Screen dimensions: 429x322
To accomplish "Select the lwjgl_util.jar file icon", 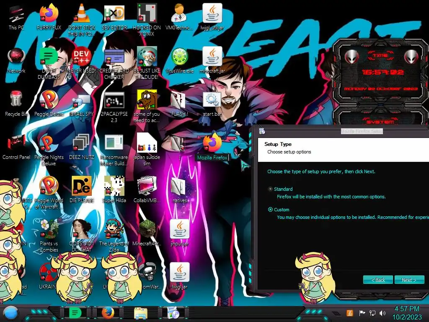I will coord(212,14).
